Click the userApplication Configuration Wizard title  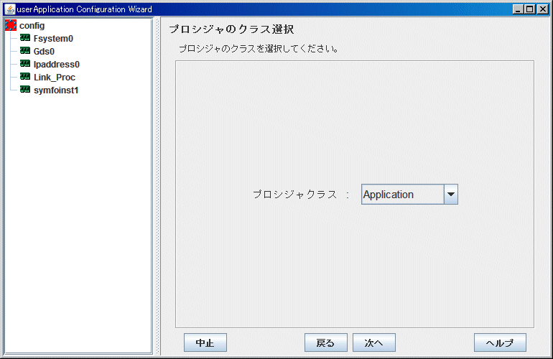(x=85, y=9)
